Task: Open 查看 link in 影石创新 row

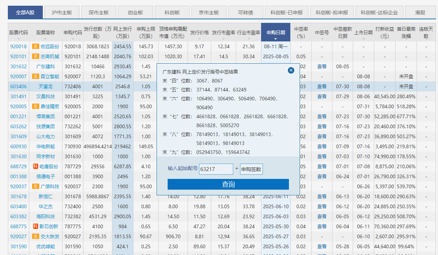Action: click(x=322, y=226)
